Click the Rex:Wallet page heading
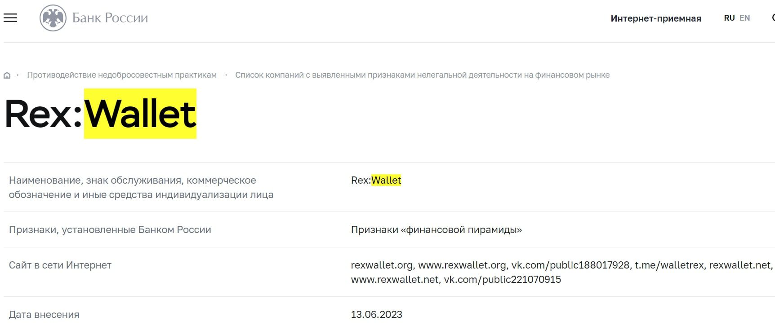The height and width of the screenshot is (326, 775). point(101,114)
